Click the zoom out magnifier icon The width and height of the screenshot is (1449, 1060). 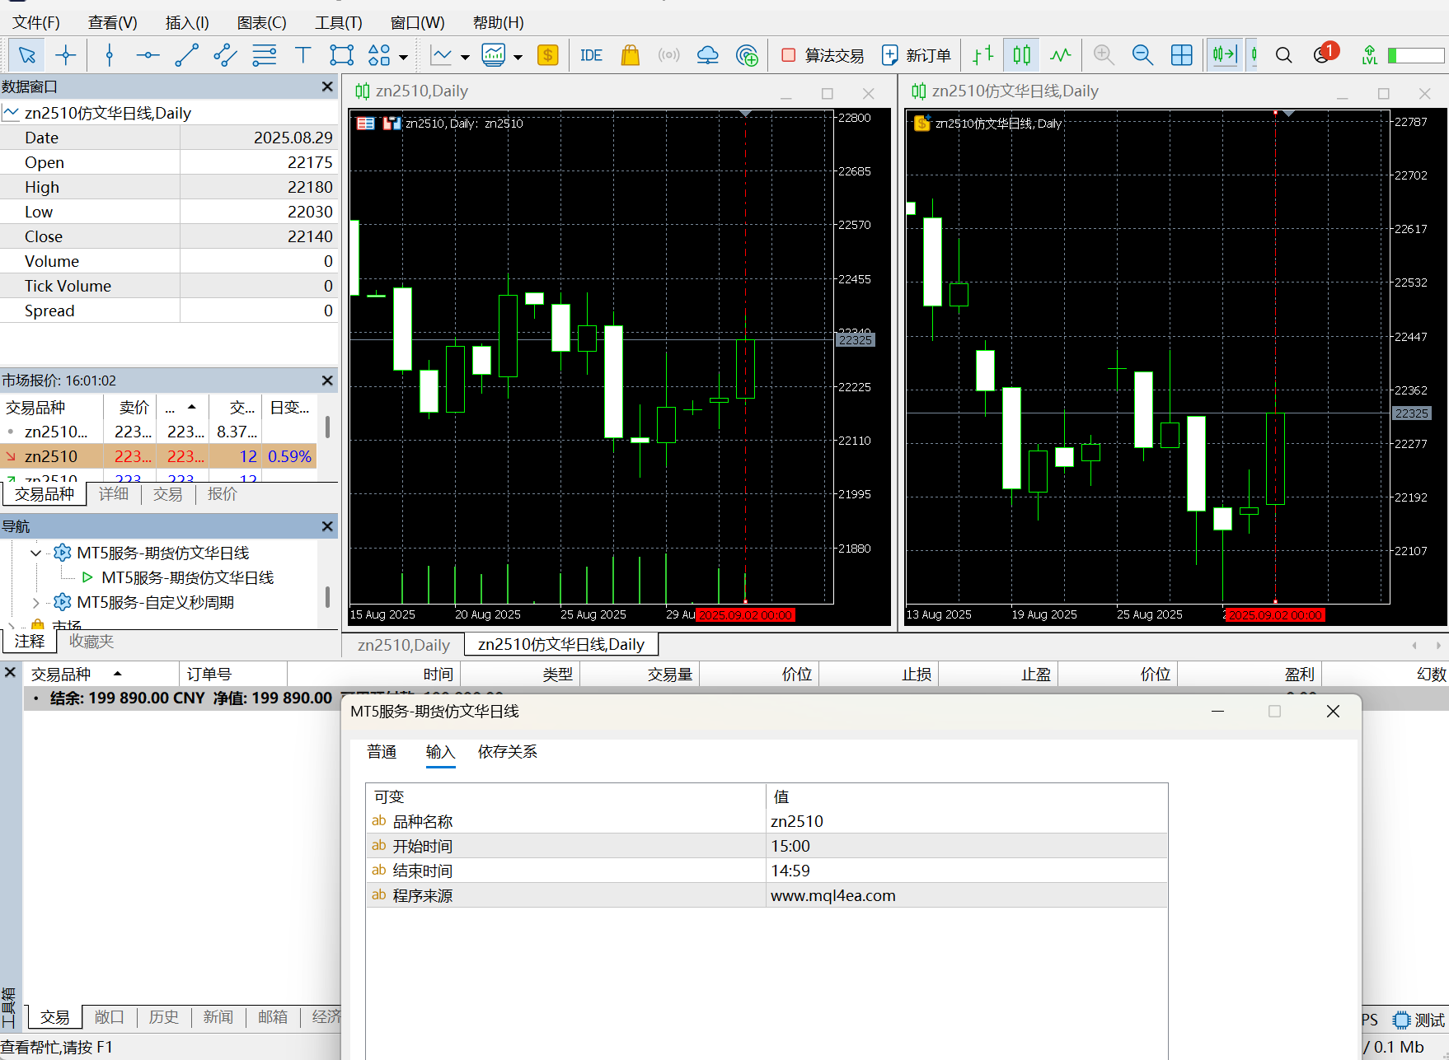1142,55
